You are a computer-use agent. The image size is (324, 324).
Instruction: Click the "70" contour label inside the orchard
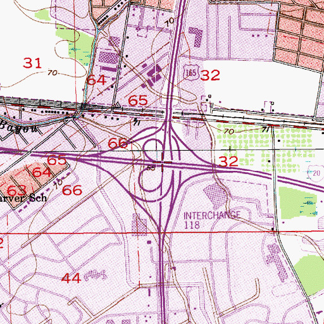coord(229,132)
